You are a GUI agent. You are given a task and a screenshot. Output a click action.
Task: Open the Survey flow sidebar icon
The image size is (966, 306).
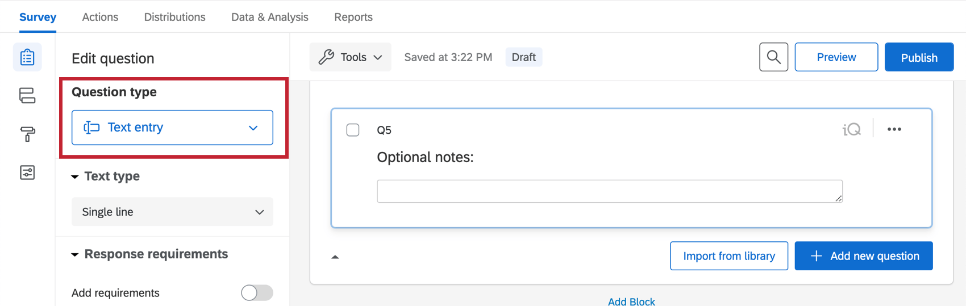27,95
